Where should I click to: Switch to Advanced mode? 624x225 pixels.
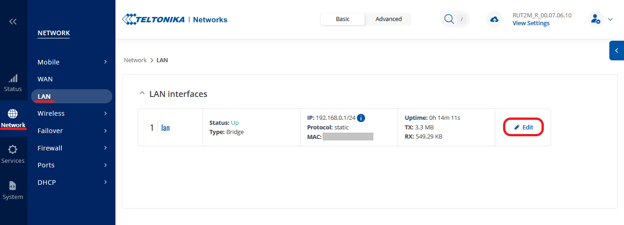389,19
